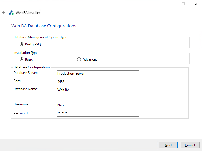Click the Web RA Installer title text
202x151 pixels.
pos(28,13)
